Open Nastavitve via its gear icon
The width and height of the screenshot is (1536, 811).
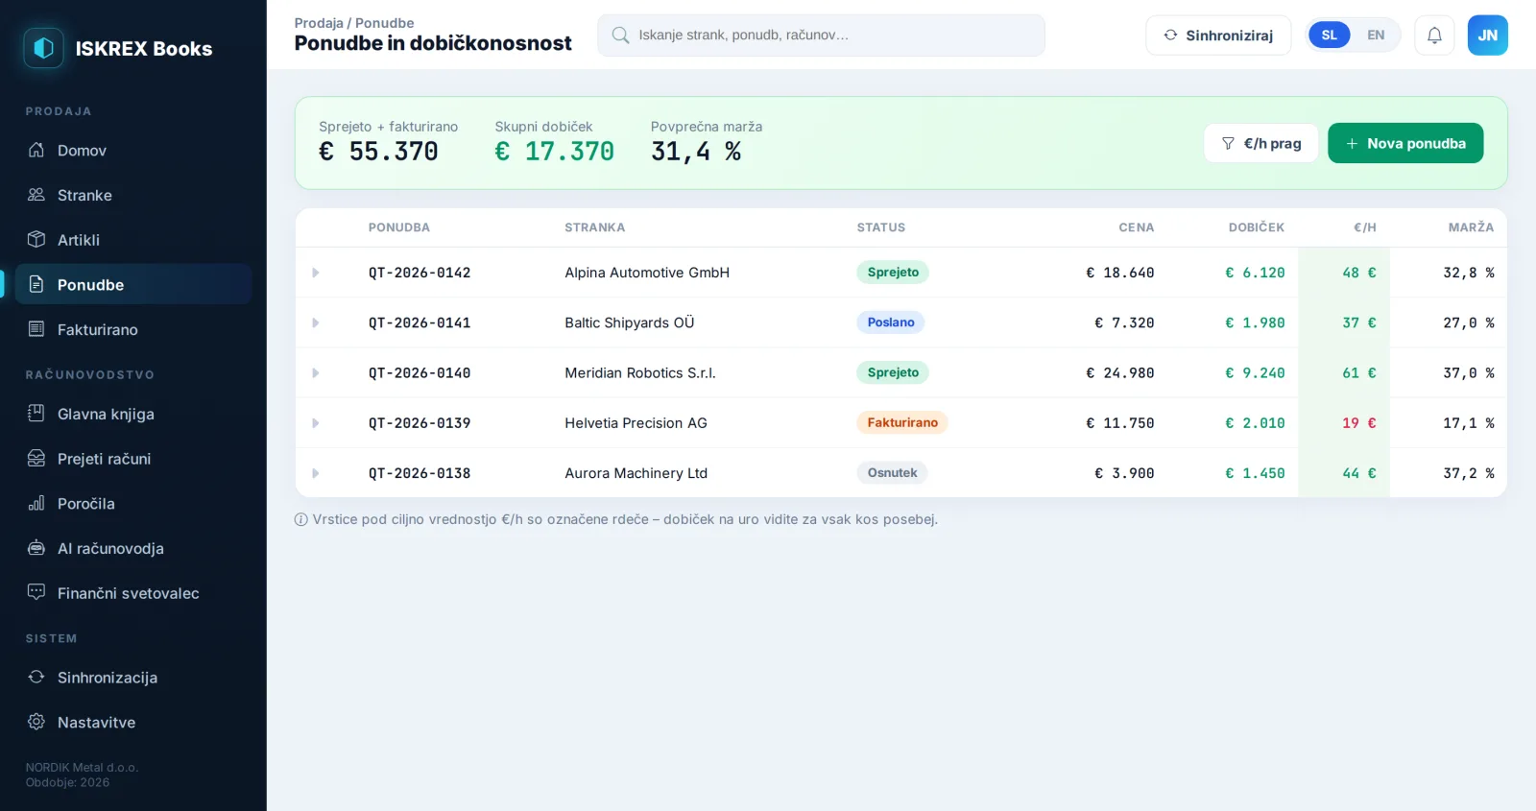pos(36,722)
